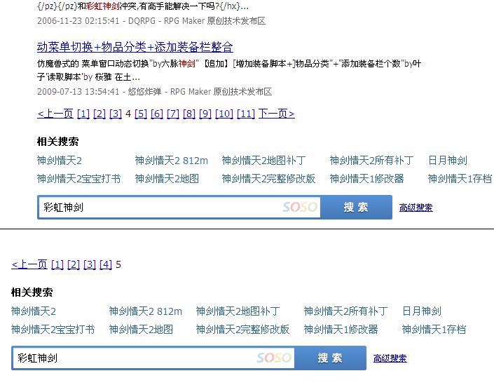Click the 2009-07-13 13:54:41 悠悠炸弹 meta line

pos(154,92)
